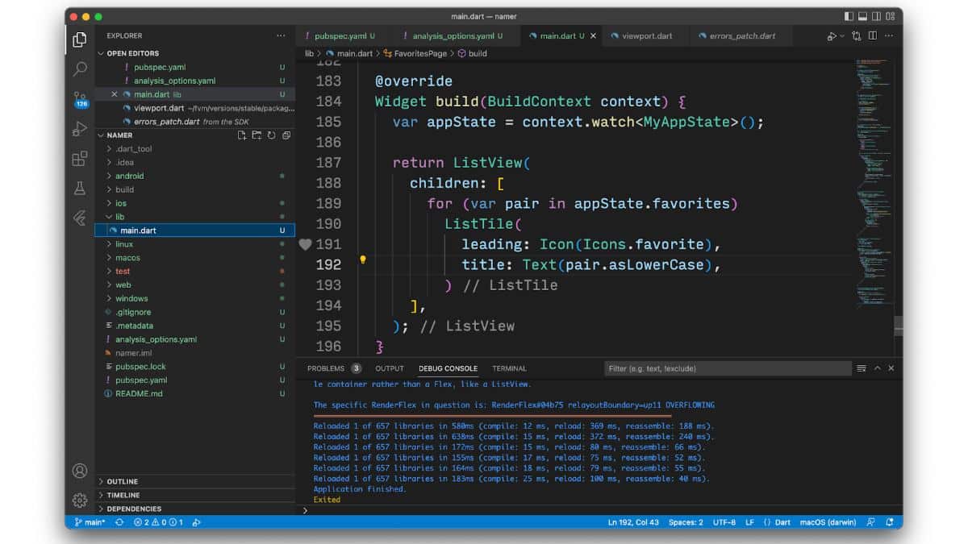The image size is (968, 544).
Task: Refresh the NAMER explorer
Action: (271, 135)
